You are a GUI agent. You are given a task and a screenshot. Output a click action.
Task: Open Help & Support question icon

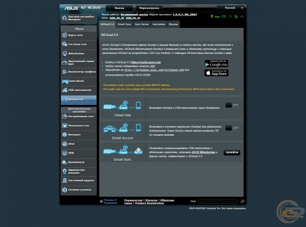pos(101,201)
